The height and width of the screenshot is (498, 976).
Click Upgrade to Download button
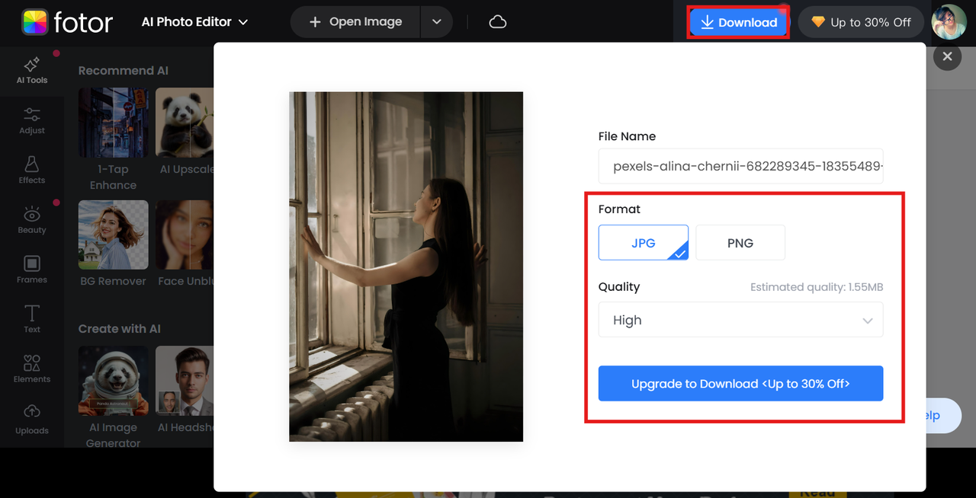741,384
